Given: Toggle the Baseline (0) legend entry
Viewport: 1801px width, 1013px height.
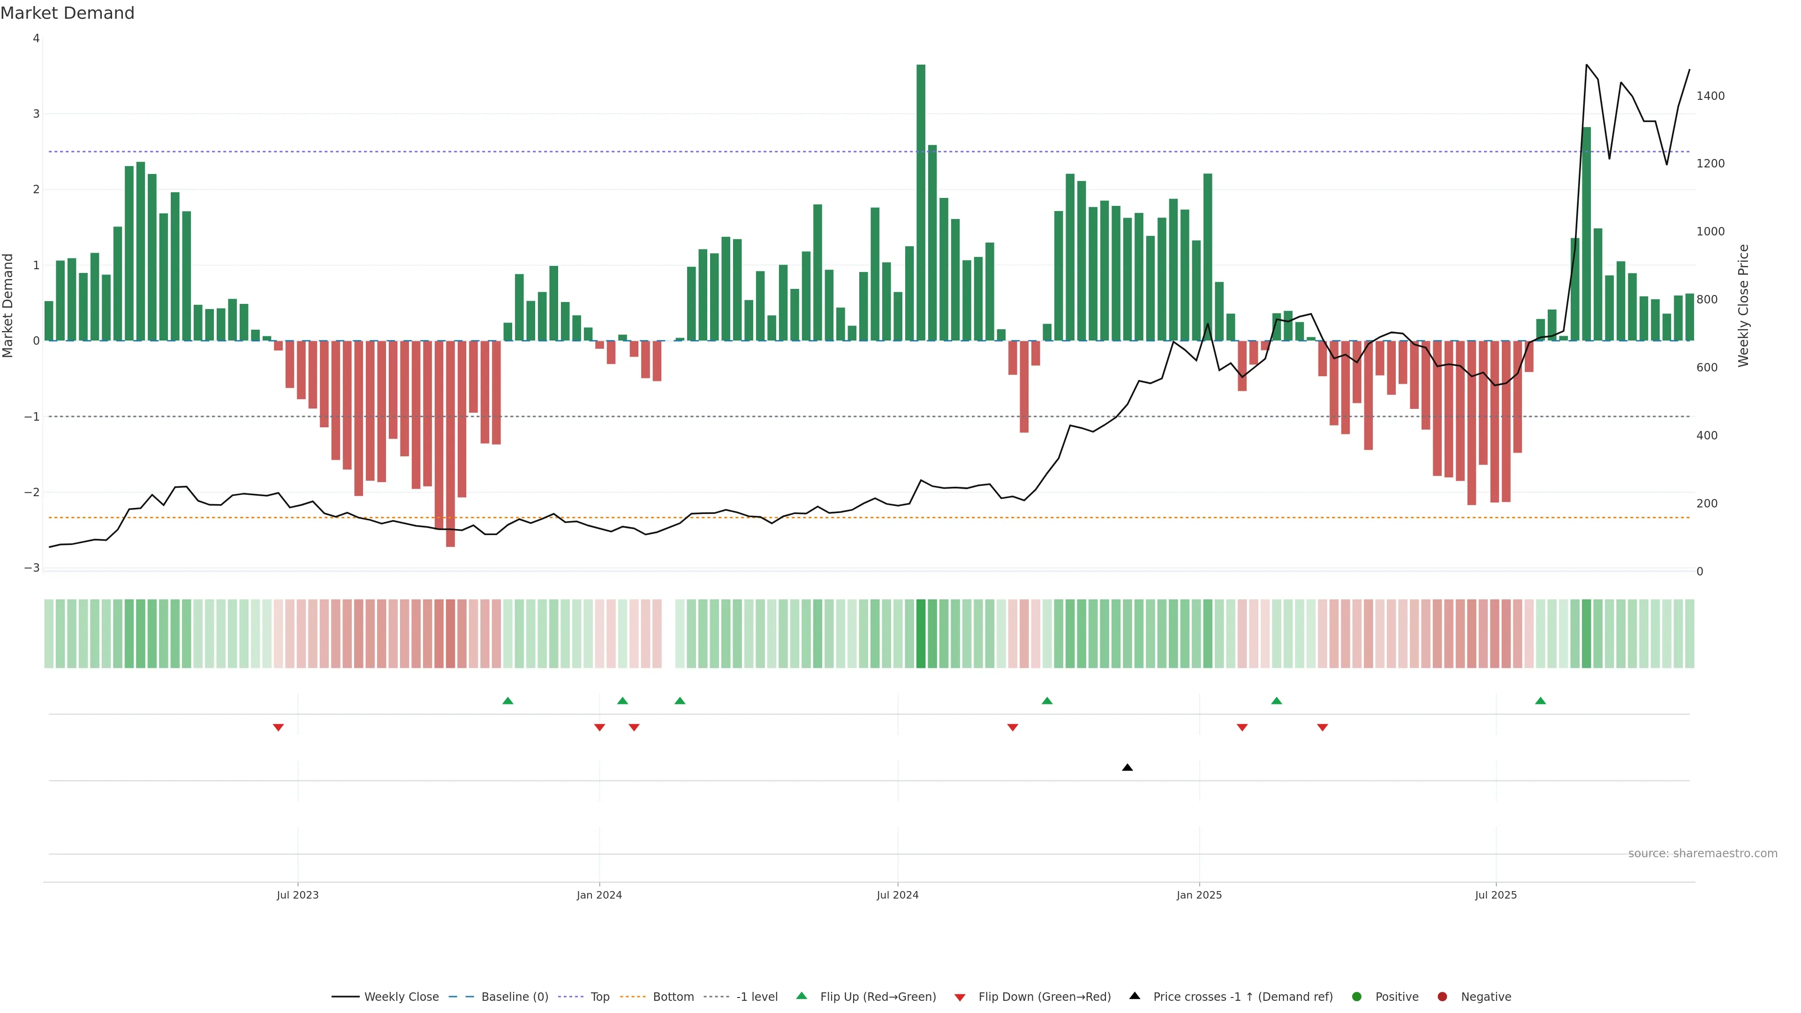Looking at the screenshot, I should 514,997.
